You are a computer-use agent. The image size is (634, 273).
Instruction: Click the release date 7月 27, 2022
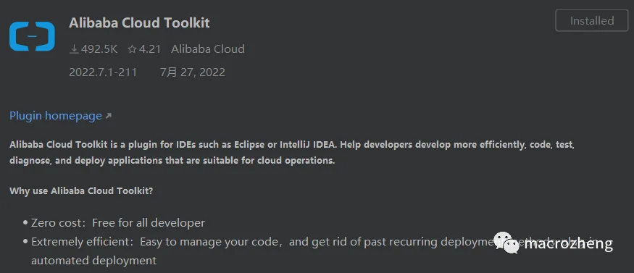(193, 72)
